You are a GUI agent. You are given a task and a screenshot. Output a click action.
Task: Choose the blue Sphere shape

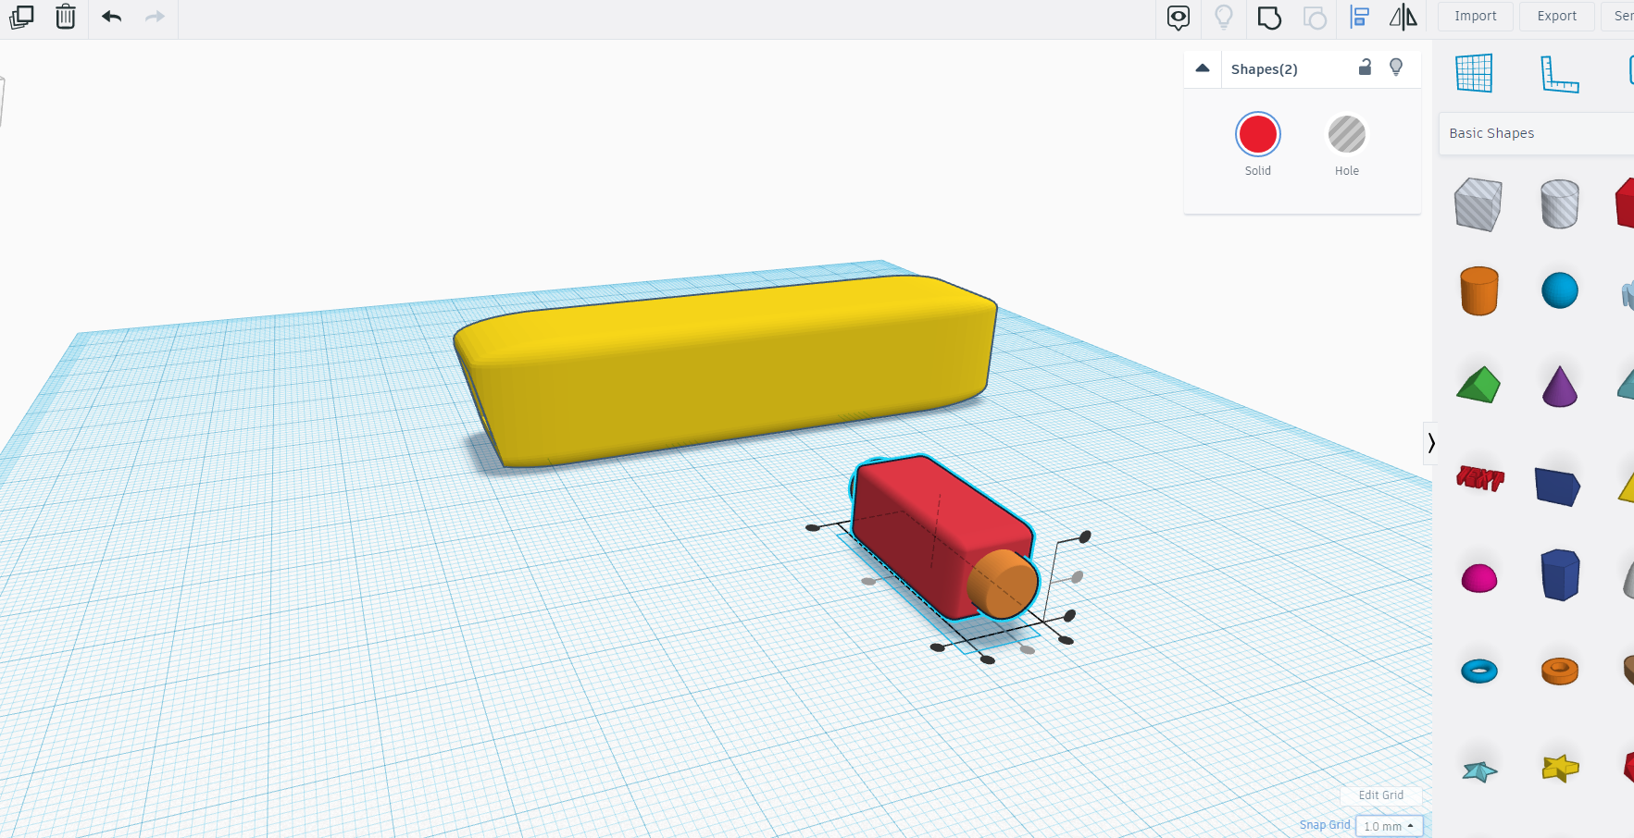1560,290
